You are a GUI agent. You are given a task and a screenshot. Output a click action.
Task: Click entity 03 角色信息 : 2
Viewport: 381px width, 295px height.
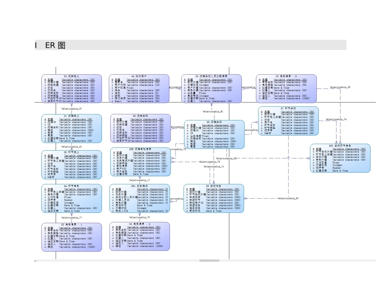[x=286, y=89]
